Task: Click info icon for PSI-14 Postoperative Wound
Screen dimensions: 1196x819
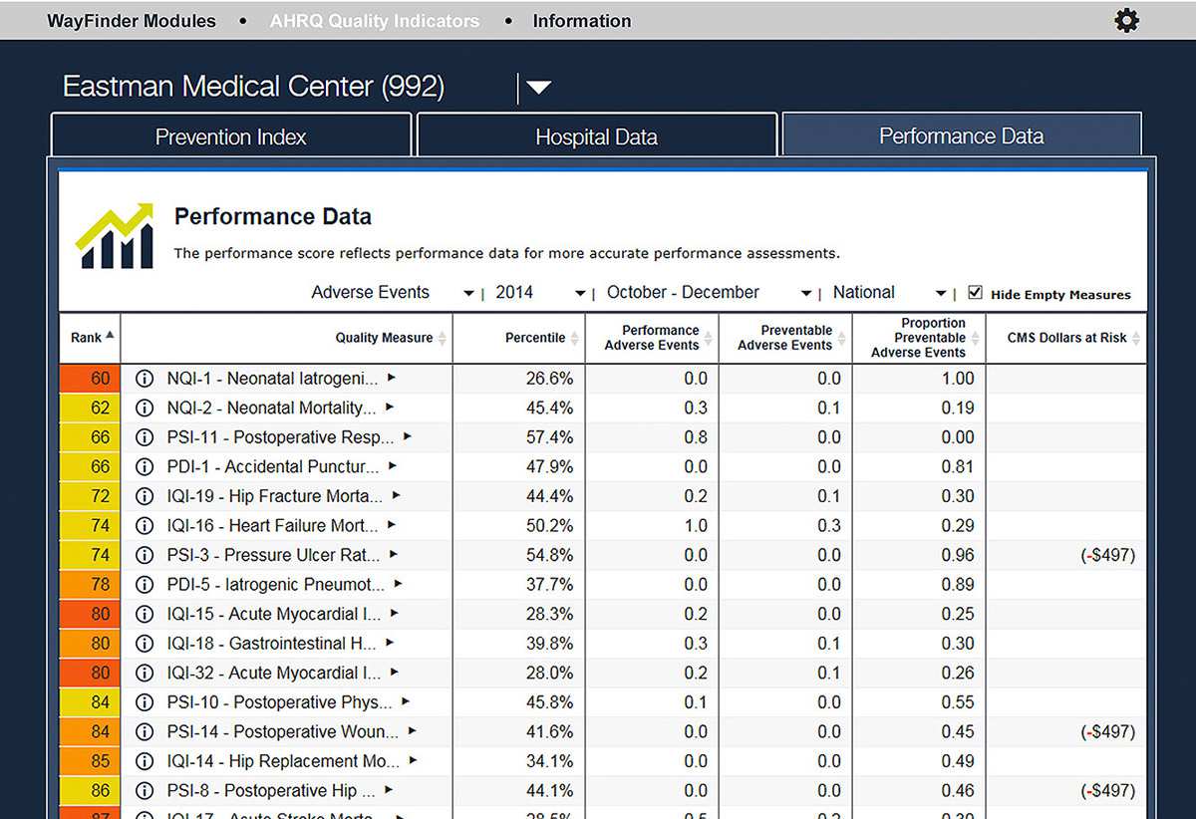Action: pos(145,731)
